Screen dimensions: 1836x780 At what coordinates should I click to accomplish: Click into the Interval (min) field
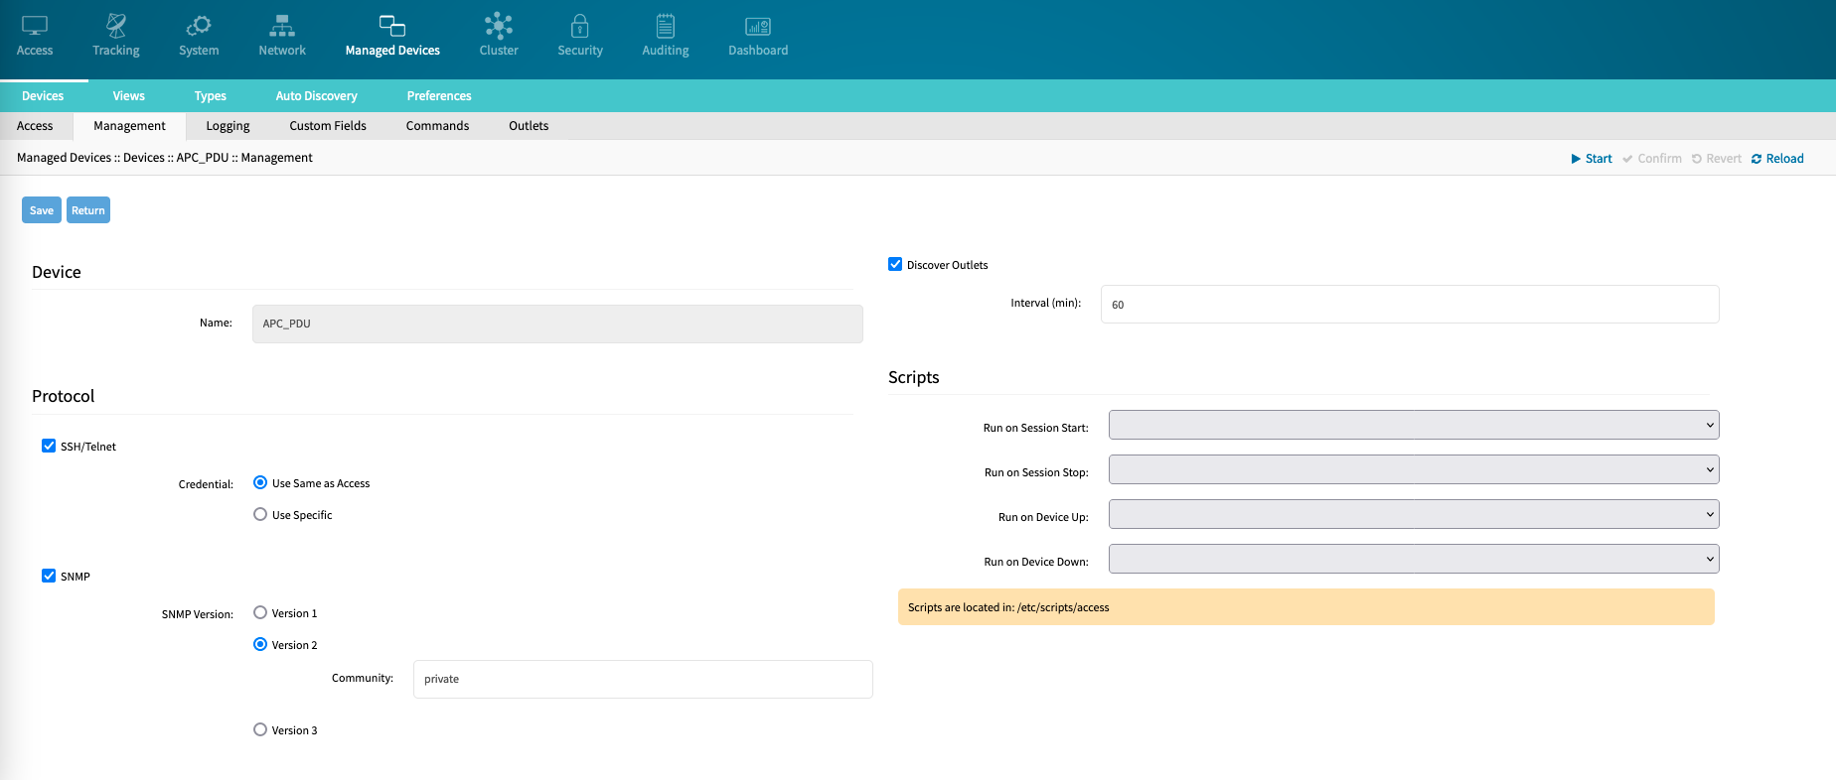[1410, 304]
